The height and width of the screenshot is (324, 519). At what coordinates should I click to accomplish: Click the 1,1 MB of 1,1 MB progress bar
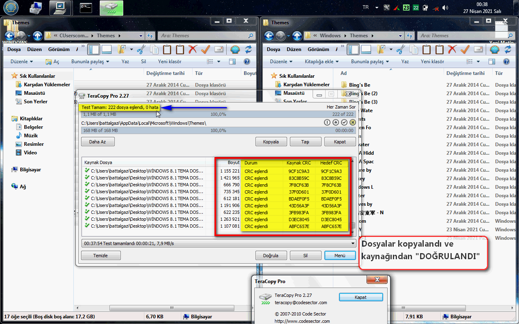[x=219, y=114]
